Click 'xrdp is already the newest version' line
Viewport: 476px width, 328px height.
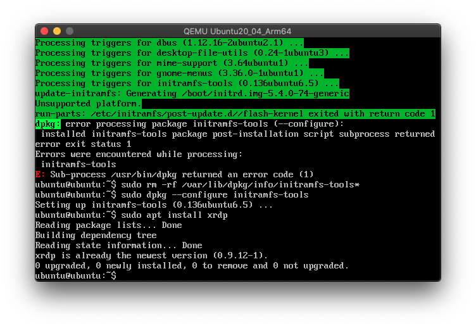pyautogui.click(x=151, y=255)
